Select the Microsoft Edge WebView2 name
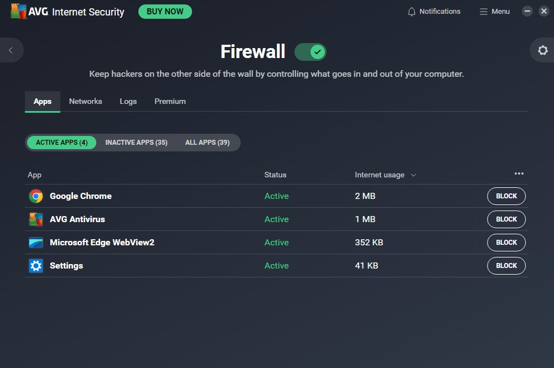554x368 pixels. [102, 243]
